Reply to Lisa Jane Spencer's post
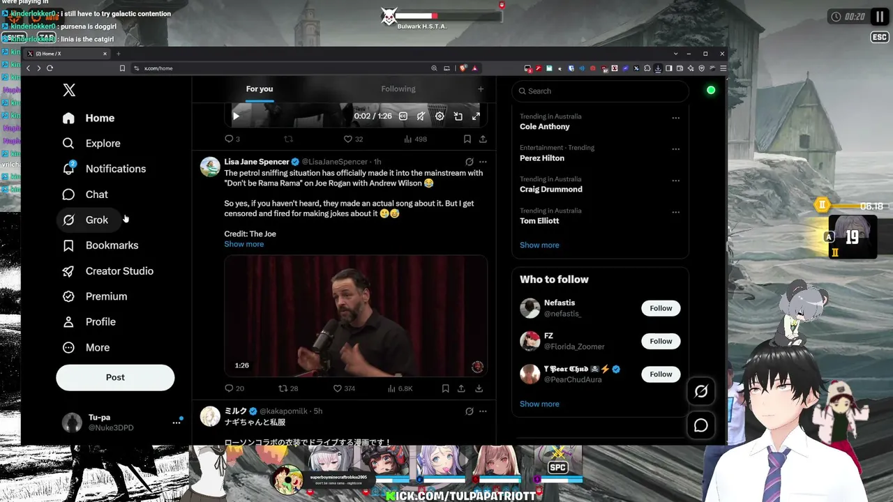This screenshot has height=502, width=893. coord(234,388)
